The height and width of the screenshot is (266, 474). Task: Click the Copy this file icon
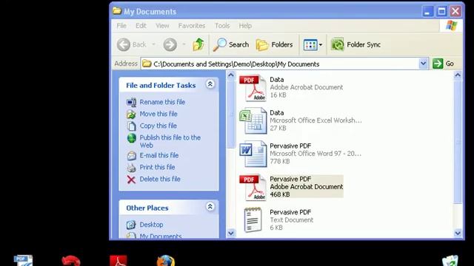[x=131, y=126]
